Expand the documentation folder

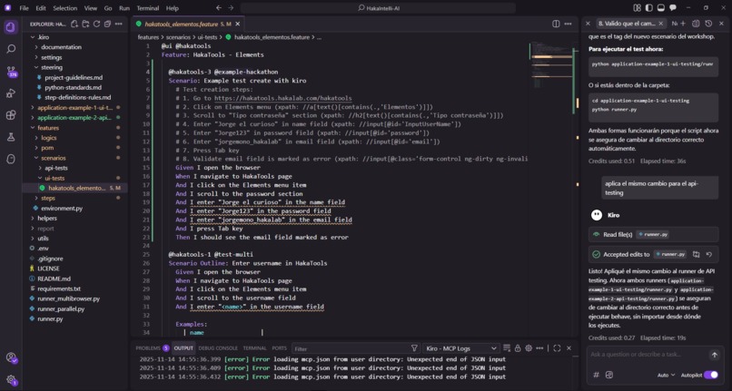pos(61,47)
